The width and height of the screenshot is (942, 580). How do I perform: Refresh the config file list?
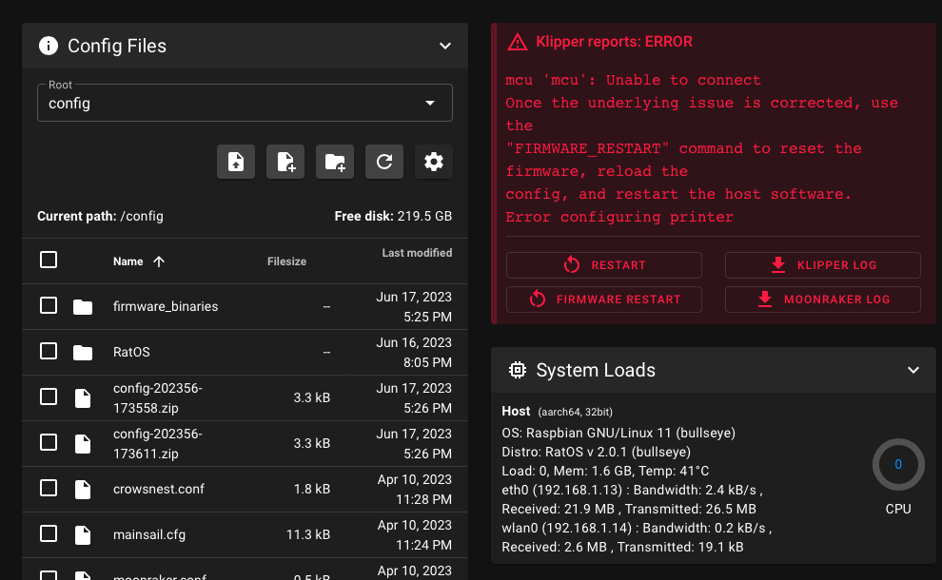pyautogui.click(x=383, y=162)
